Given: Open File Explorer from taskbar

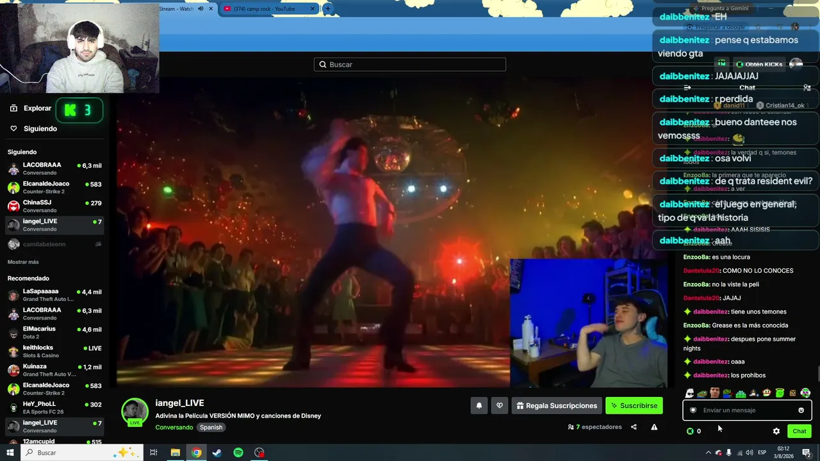Looking at the screenshot, I should click(175, 453).
